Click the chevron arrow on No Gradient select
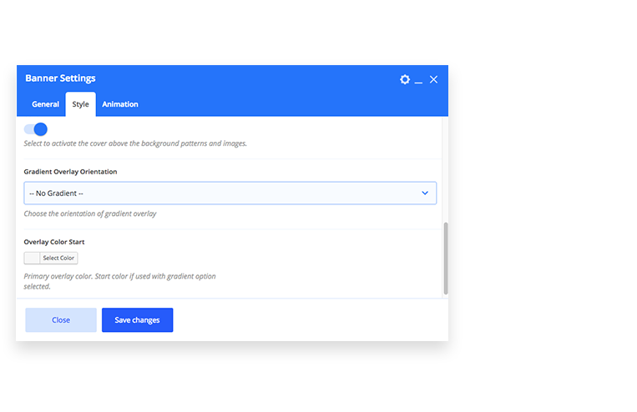The image size is (637, 412). [425, 193]
